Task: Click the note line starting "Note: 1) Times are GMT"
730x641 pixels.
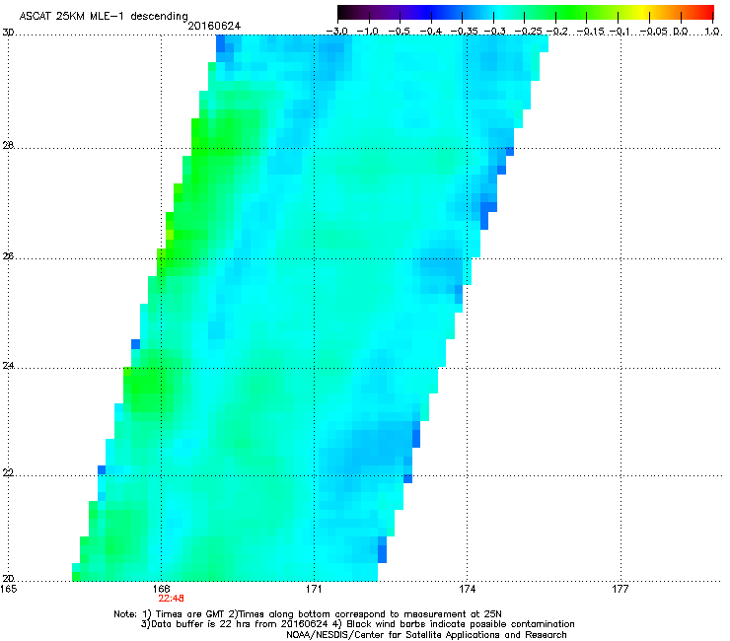Action: tap(308, 614)
